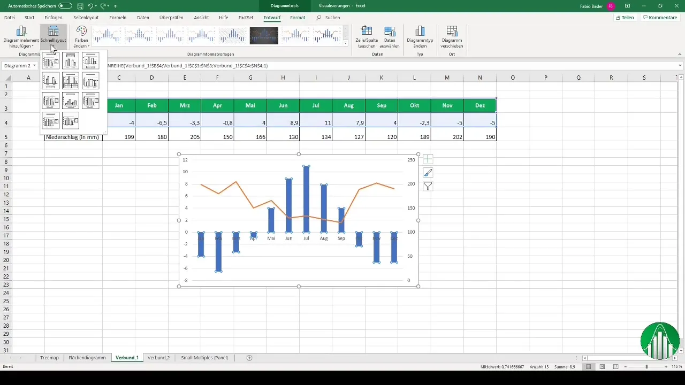Open the Treemap sheet tab
This screenshot has width=685, height=385.
point(50,358)
